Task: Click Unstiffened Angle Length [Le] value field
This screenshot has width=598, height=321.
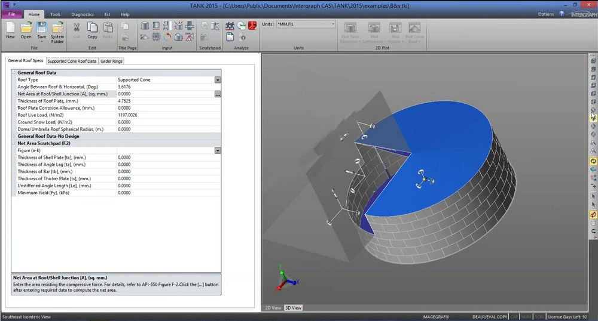Action: click(x=168, y=186)
